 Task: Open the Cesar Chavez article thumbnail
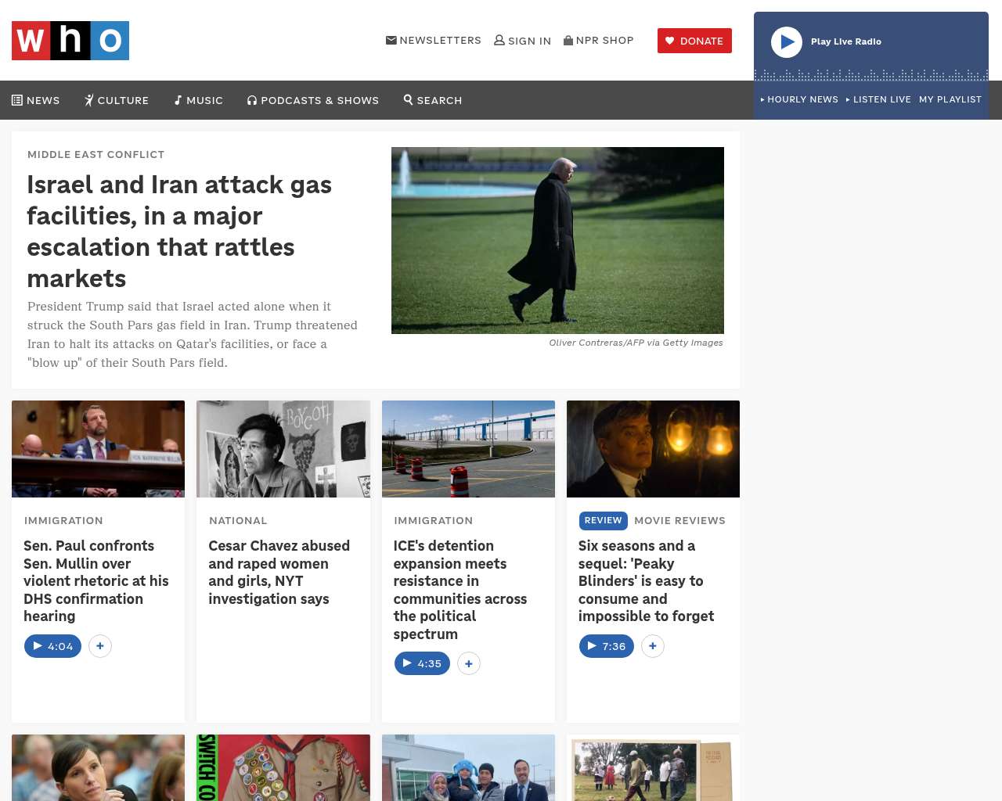(283, 449)
